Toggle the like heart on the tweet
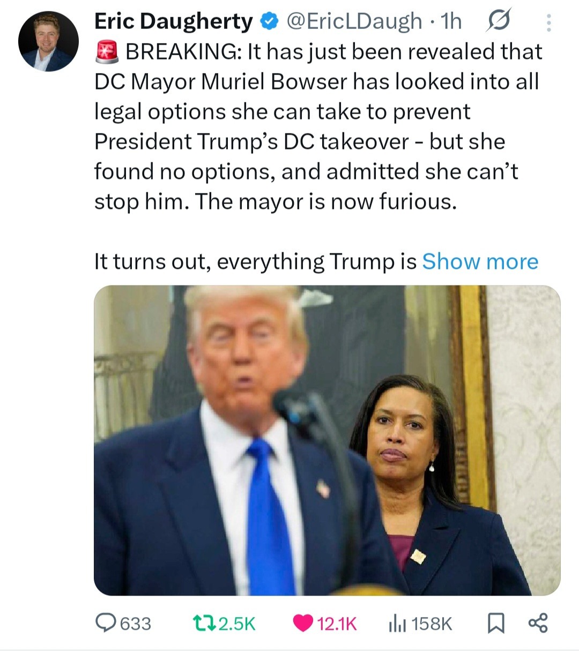 click(x=303, y=623)
